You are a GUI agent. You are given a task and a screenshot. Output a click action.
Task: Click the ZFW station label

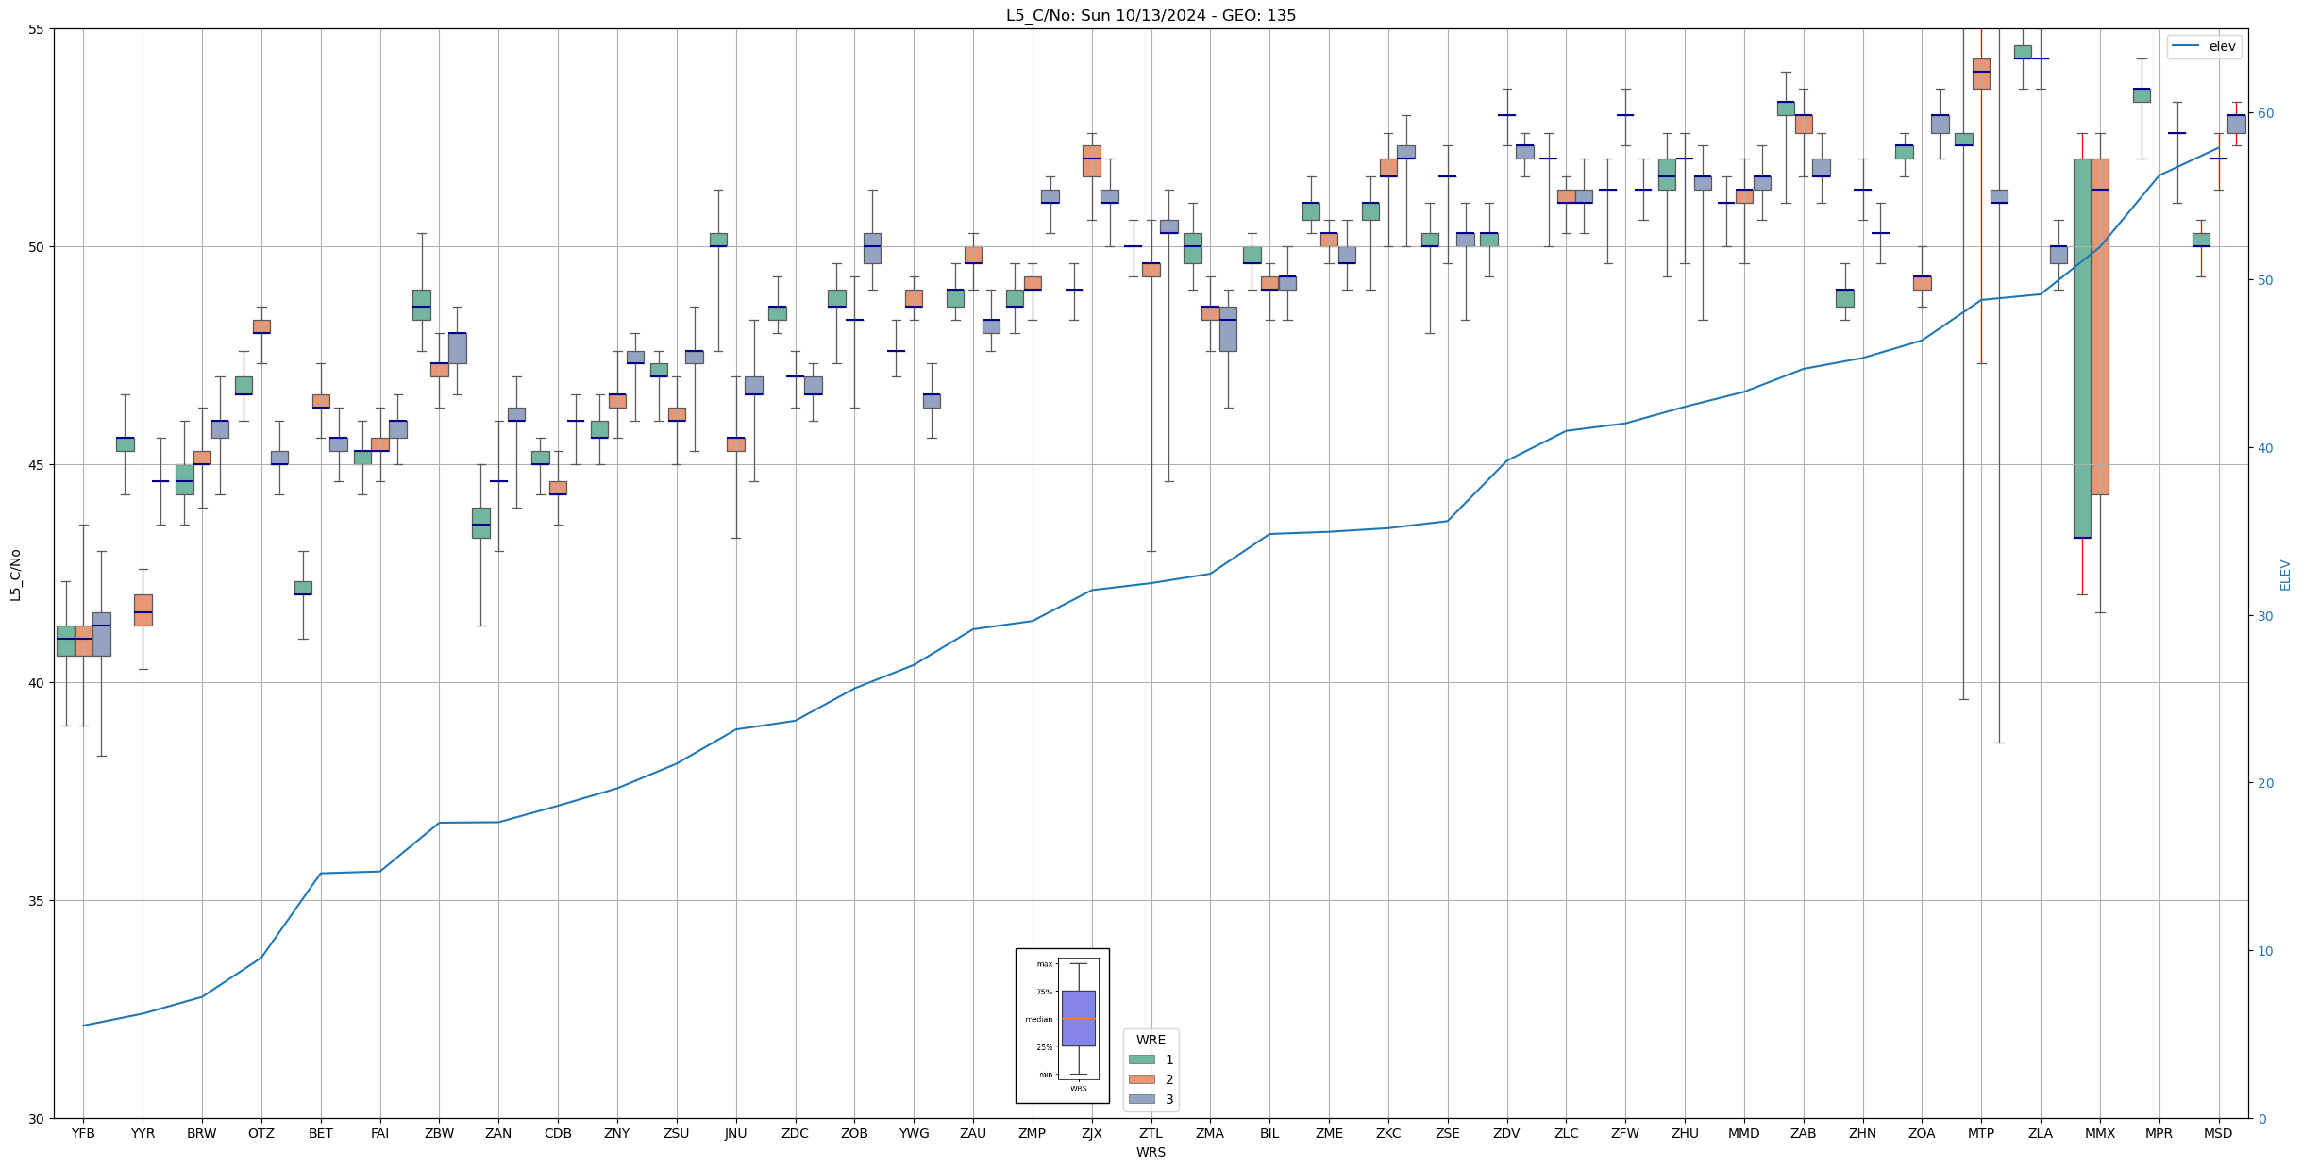tap(1625, 1133)
